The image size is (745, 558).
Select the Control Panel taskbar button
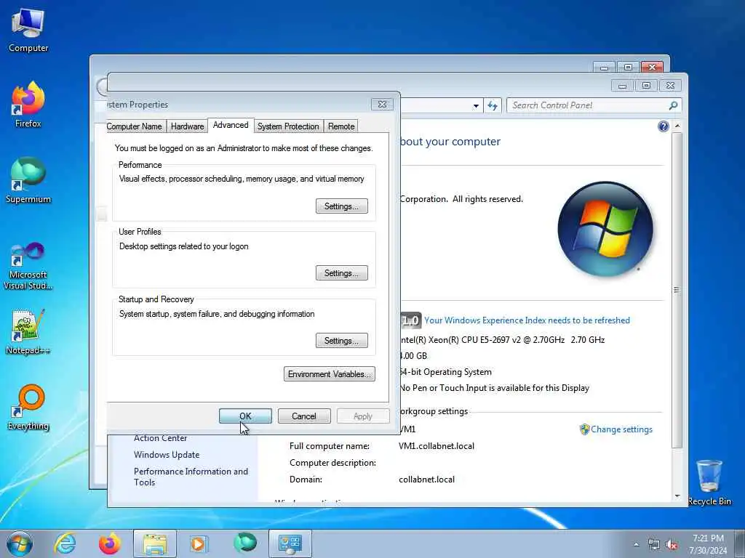coord(290,543)
